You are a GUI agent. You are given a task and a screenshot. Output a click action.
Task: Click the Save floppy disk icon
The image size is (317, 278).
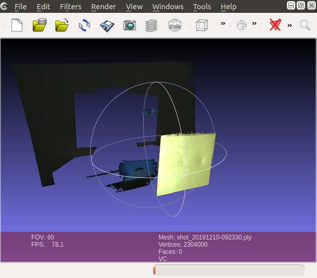pos(107,26)
